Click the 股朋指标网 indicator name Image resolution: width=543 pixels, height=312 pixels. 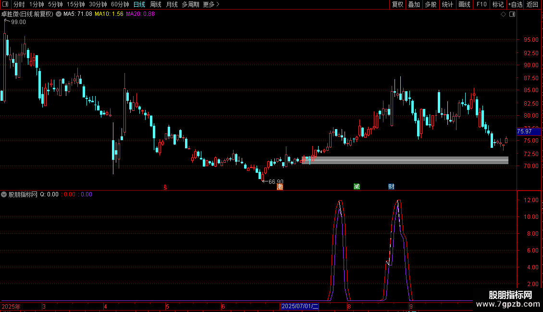(23, 194)
